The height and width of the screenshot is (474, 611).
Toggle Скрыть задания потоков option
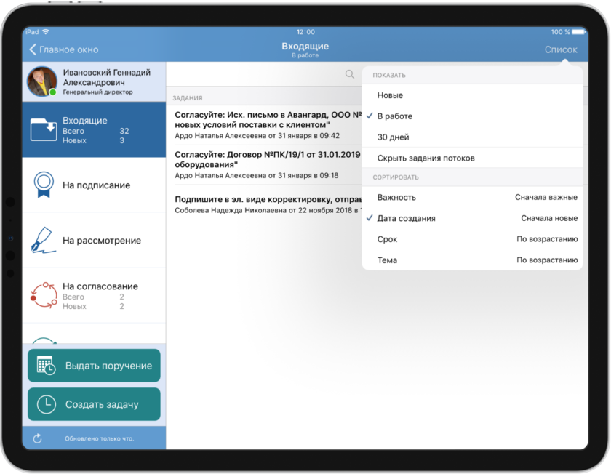(426, 158)
